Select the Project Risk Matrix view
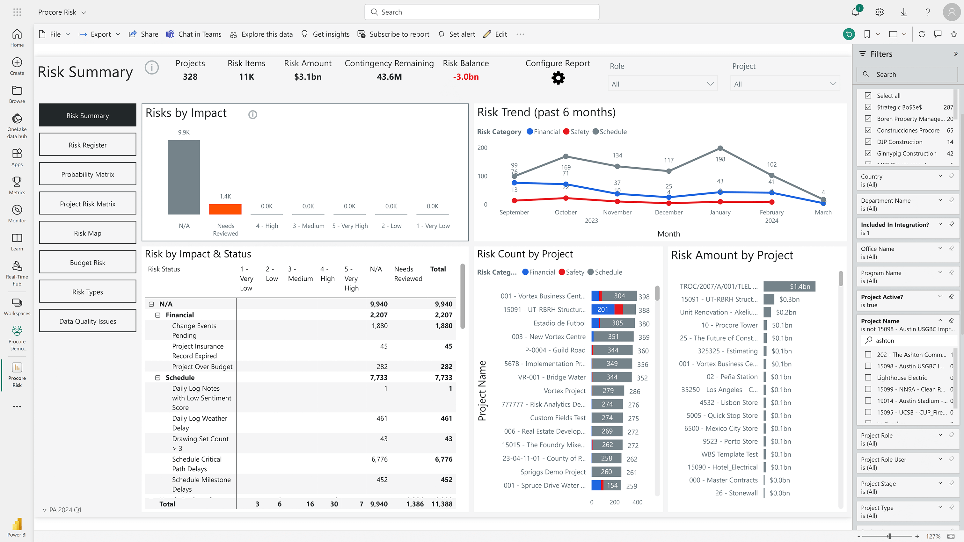Viewport: 964px width, 542px height. 87,204
